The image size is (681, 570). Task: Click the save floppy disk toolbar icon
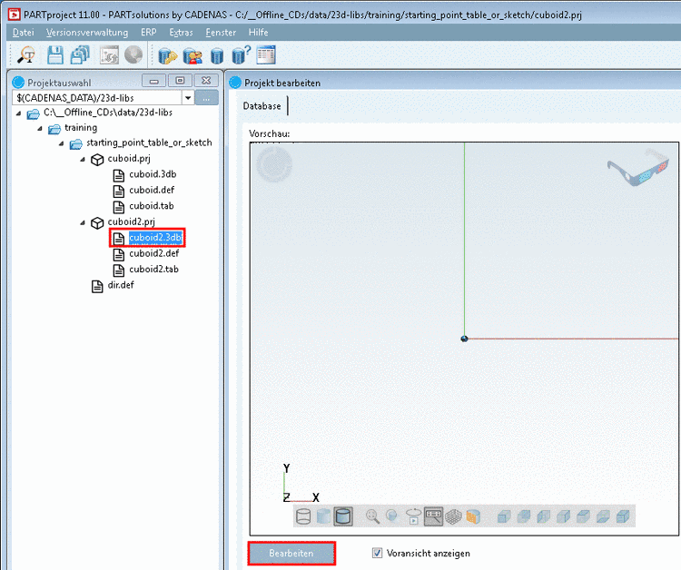pos(55,55)
